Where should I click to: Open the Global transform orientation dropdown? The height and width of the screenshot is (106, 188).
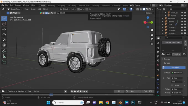(x=65, y=9)
